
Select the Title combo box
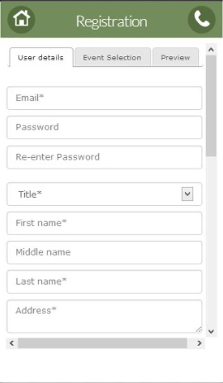point(105,194)
